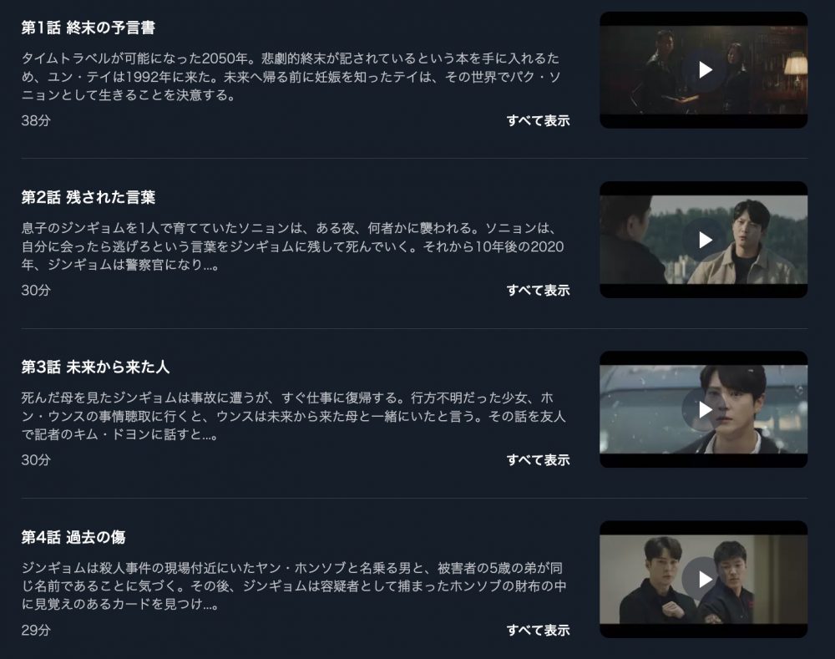
Task: Expand episode 3 description with すべて表示
Action: (x=538, y=459)
